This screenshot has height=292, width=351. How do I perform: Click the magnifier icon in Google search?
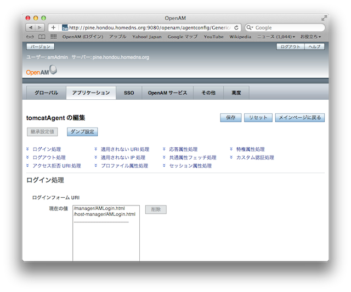point(250,27)
